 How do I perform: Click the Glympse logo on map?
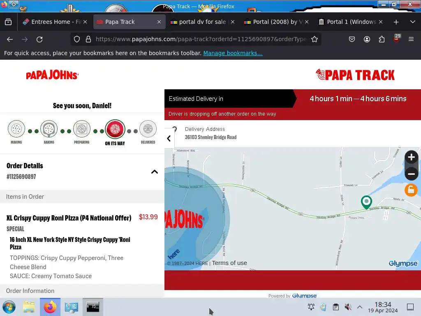(x=403, y=263)
